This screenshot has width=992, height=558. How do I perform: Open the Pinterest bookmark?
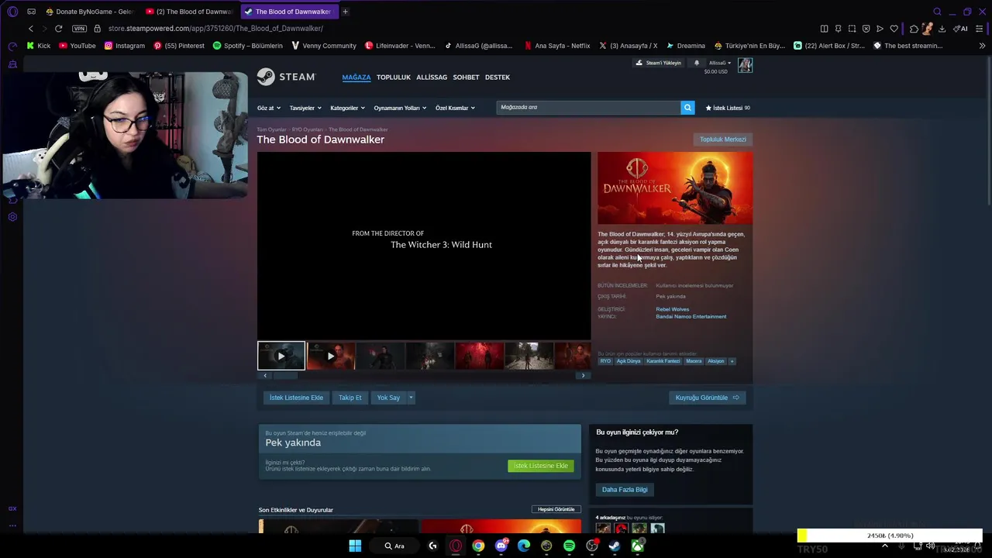(x=179, y=46)
